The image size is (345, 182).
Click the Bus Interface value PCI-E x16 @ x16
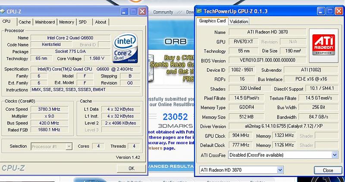(311, 79)
